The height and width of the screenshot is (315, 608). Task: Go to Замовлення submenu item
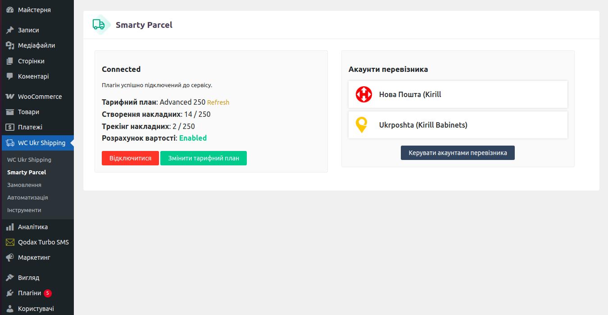[24, 185]
